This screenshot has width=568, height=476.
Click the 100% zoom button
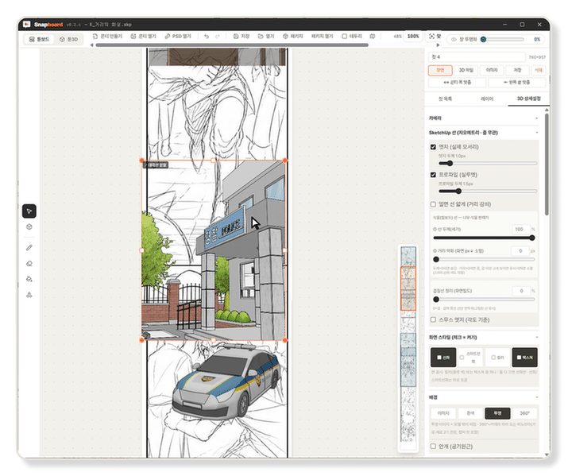coord(413,37)
